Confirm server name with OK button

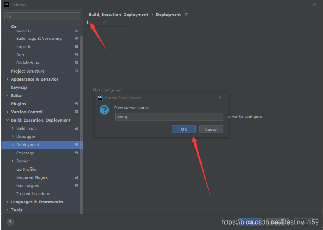tap(184, 129)
